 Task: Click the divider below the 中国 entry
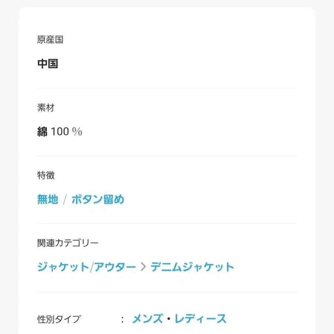[x=166, y=88]
